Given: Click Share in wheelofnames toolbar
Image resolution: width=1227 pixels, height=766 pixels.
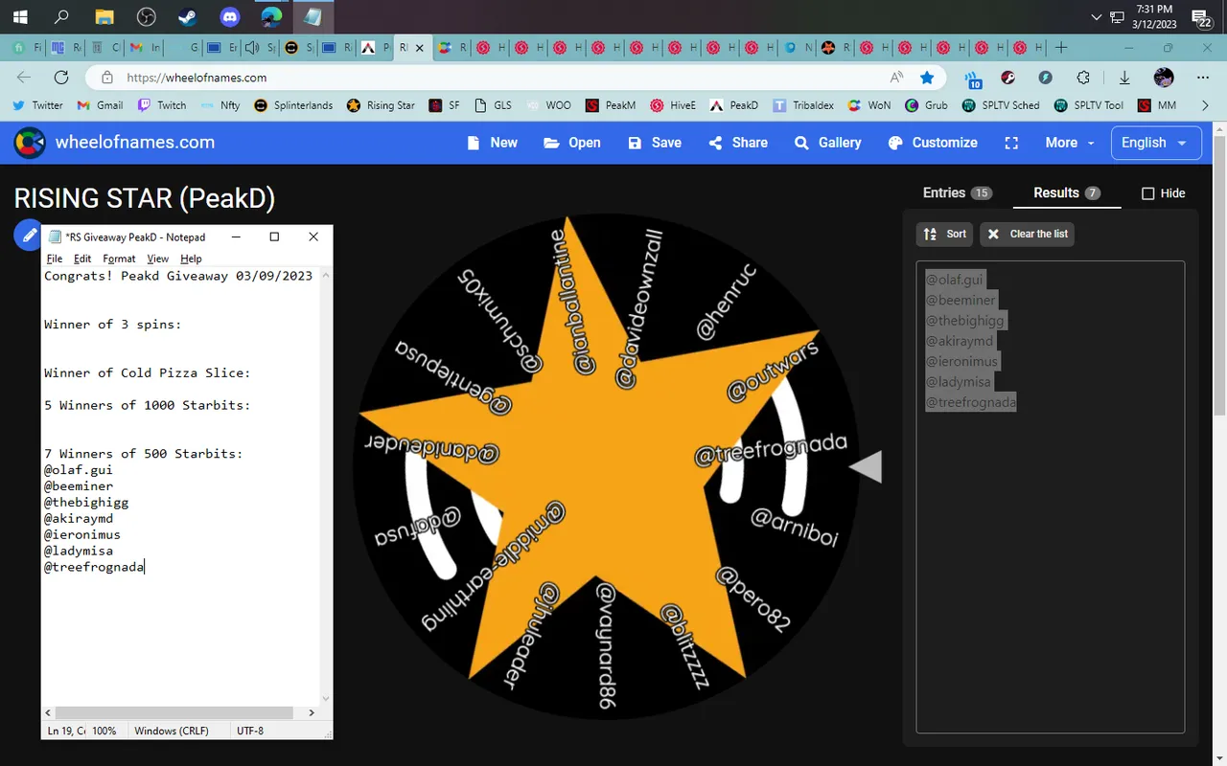Looking at the screenshot, I should pyautogui.click(x=738, y=143).
